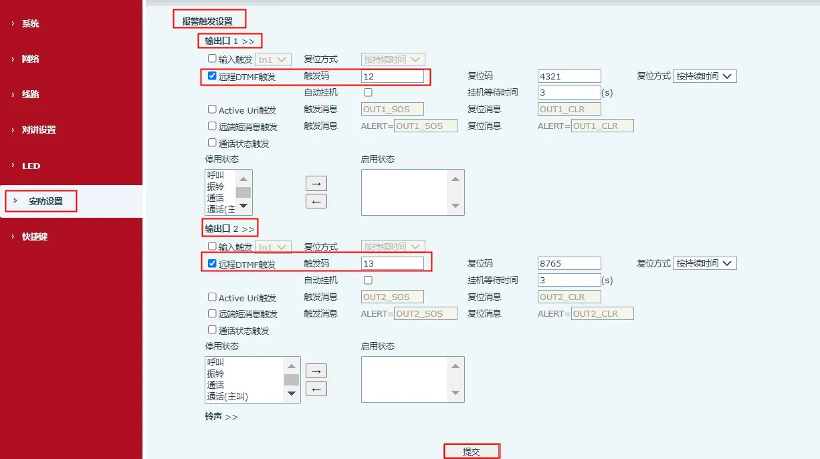This screenshot has height=459, width=820.
Task: Open 安防设置 in the sidebar
Action: (45, 201)
